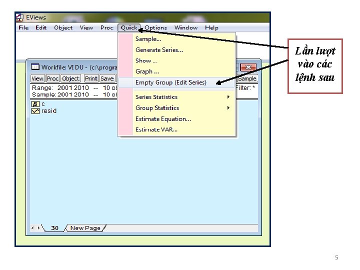Viewport: 360px width, 270px height.
Task: Open the Options menu
Action: tap(155, 28)
